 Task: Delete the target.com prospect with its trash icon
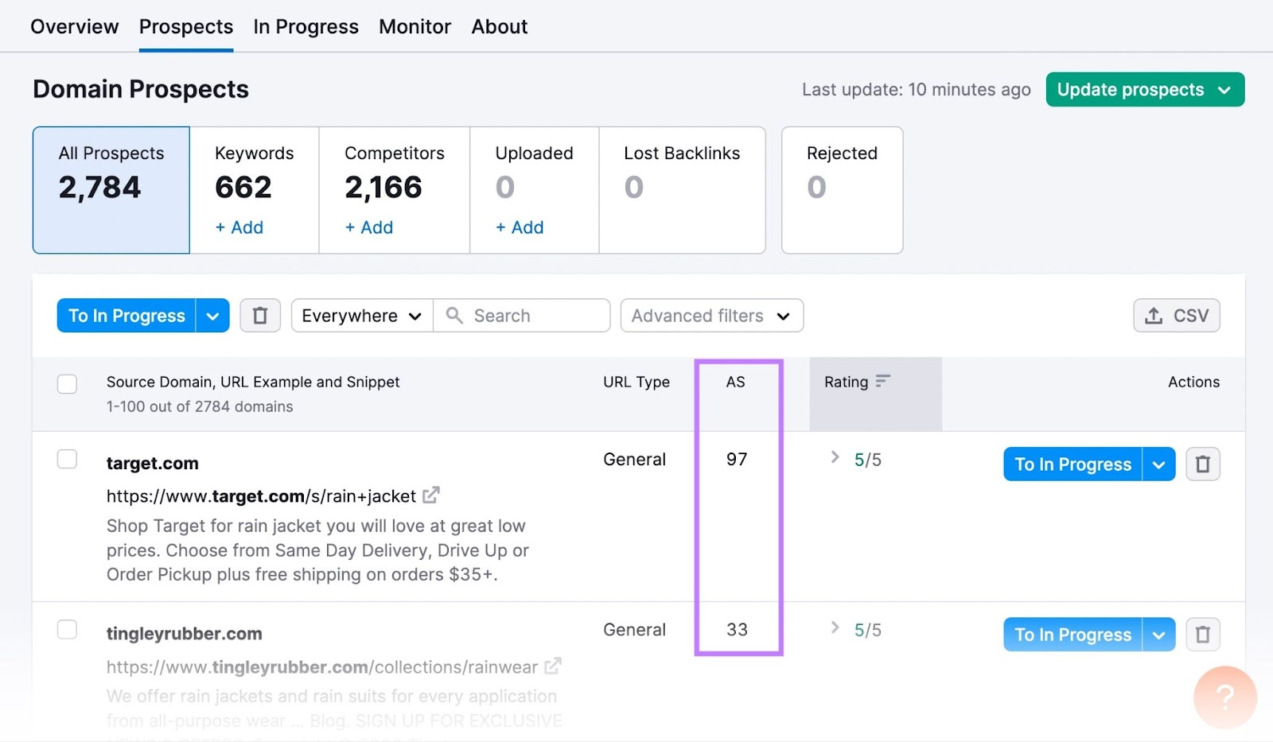(x=1203, y=464)
